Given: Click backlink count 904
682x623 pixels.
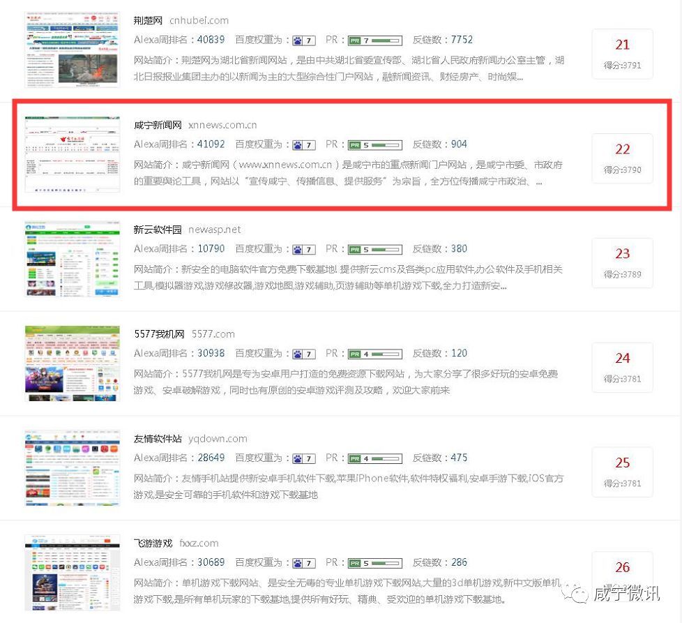Looking at the screenshot, I should click(x=459, y=144).
